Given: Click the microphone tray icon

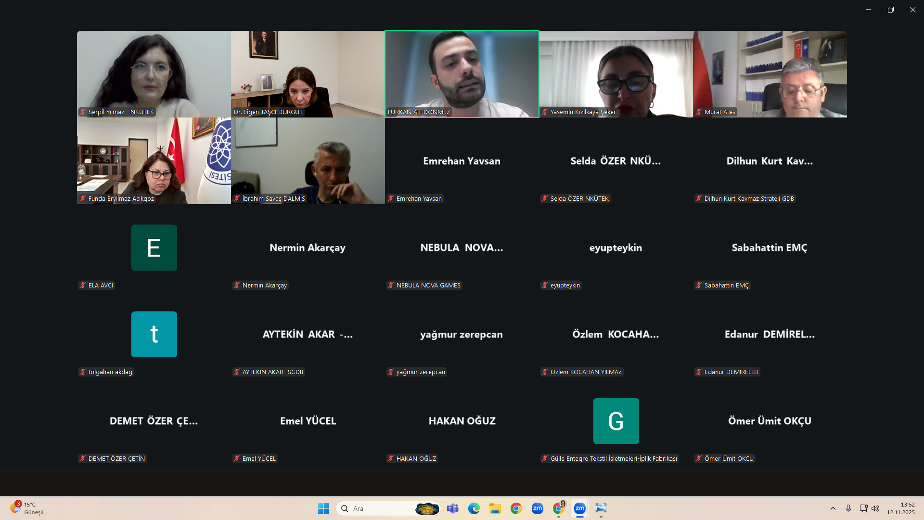Looking at the screenshot, I should coord(848,508).
